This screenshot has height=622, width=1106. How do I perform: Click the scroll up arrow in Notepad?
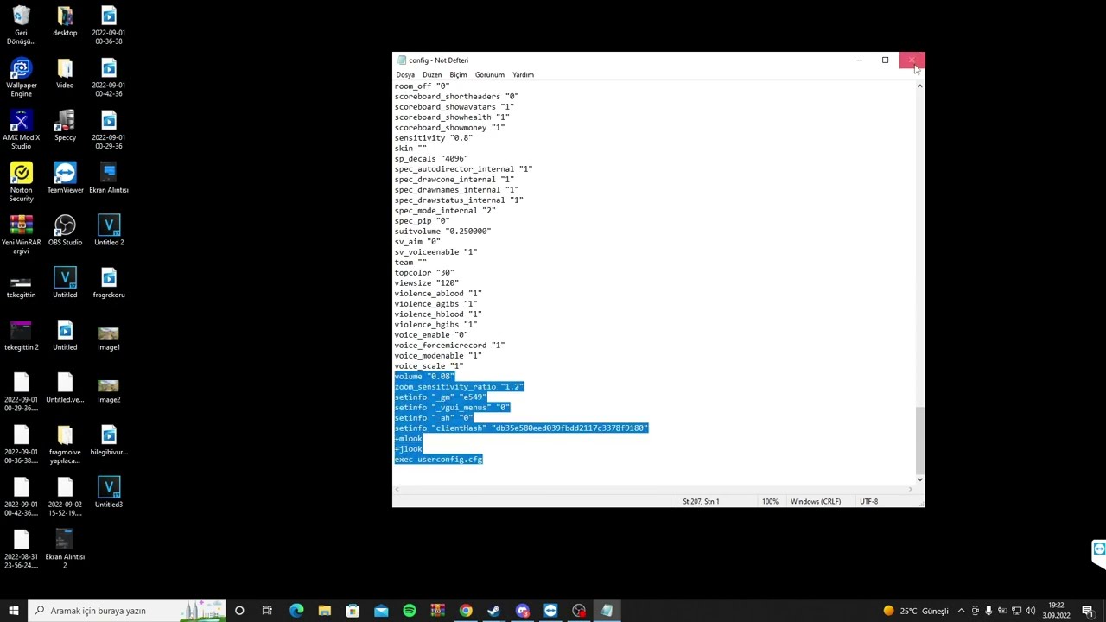(x=919, y=86)
